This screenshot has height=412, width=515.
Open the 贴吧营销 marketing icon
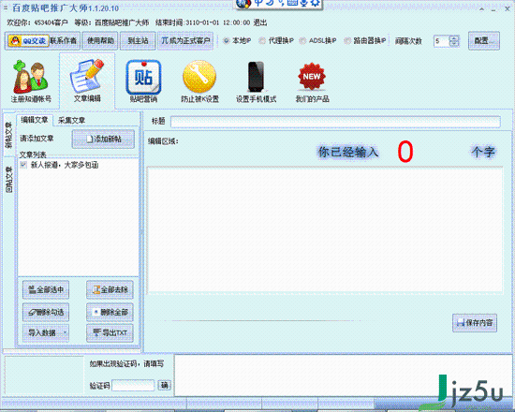(143, 81)
